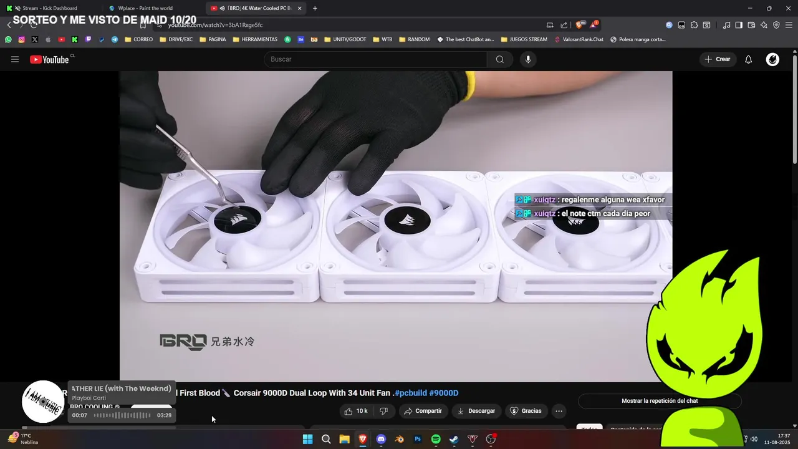Open the DRIVE/EXC bookmarks folder

[176, 39]
